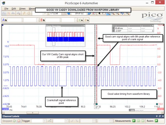This screenshot has height=125, width=166.
Task: Click the buffer index field 39 of 52
Action: click(x=79, y=14)
